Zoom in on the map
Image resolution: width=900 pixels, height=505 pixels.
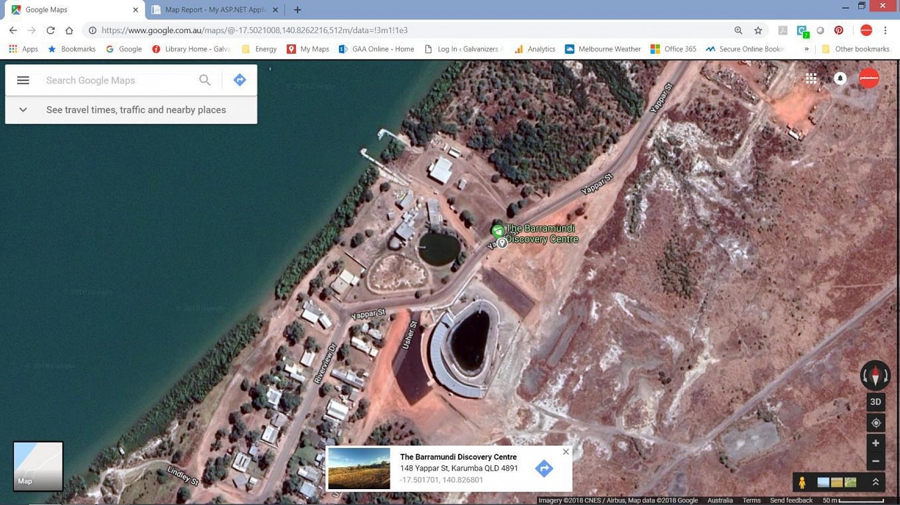pos(876,443)
